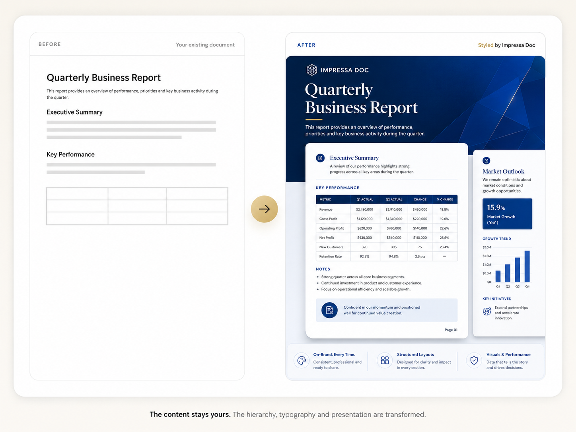Click the Visuals & Performance shield icon
Screen dimensions: 576x432
point(474,360)
